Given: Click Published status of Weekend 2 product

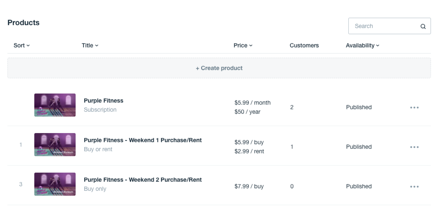Looking at the screenshot, I should (x=359, y=186).
